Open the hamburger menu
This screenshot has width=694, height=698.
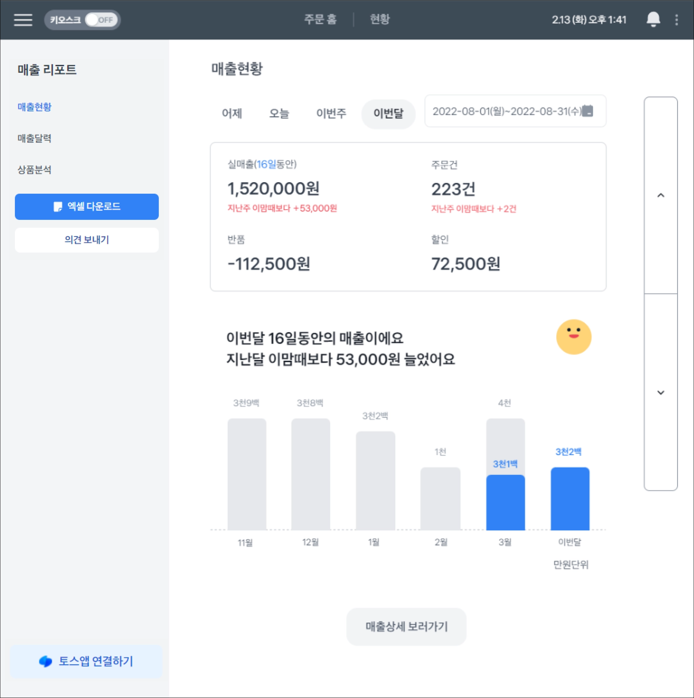pos(23,20)
